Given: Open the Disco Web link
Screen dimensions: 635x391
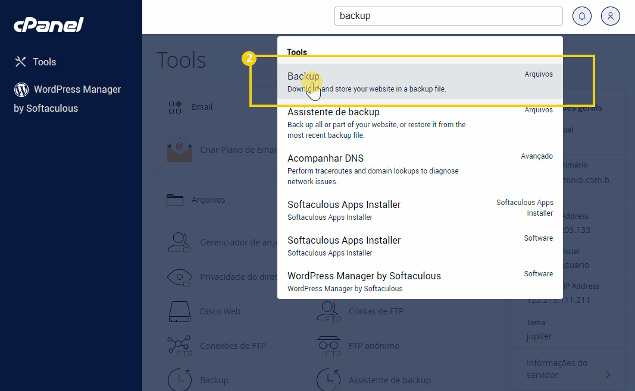Looking at the screenshot, I should click(220, 311).
